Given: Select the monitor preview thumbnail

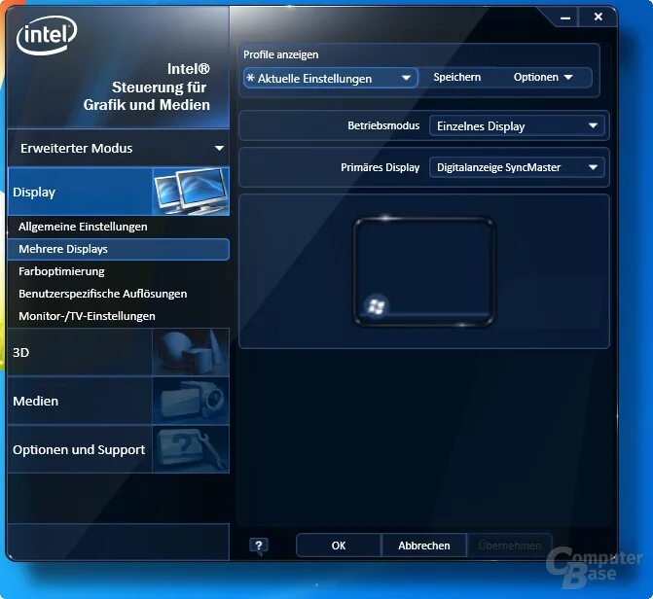Looking at the screenshot, I should (424, 271).
